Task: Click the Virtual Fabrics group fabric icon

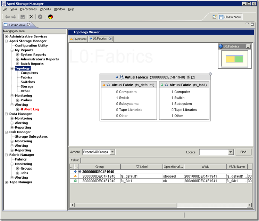Action: [122, 77]
